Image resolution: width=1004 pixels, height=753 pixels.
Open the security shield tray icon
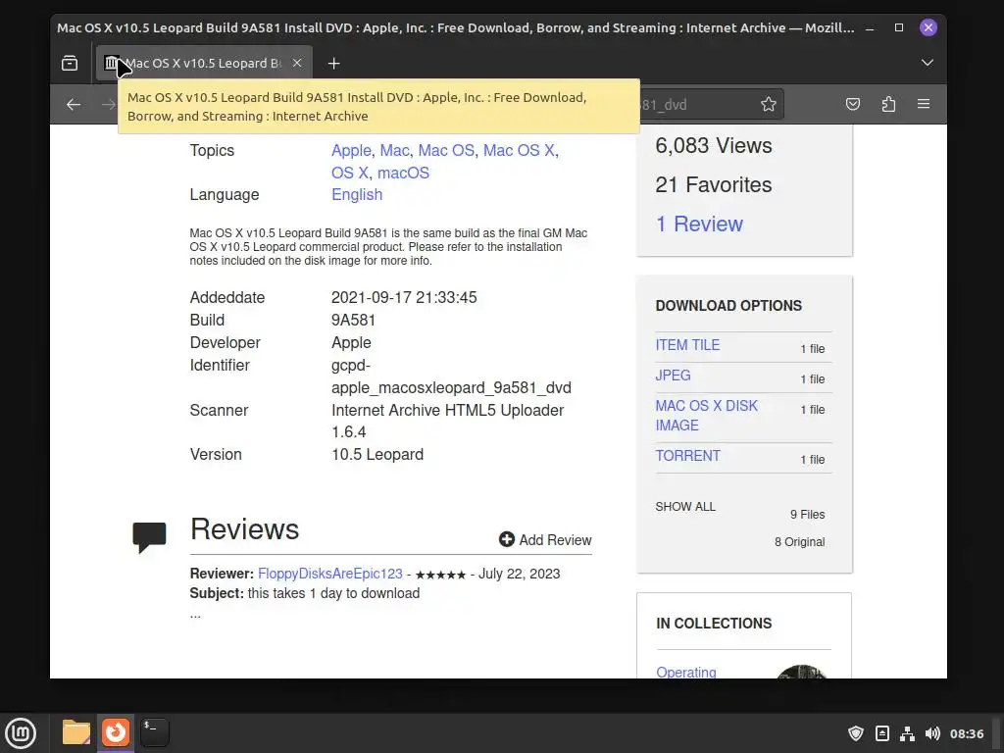(x=855, y=733)
